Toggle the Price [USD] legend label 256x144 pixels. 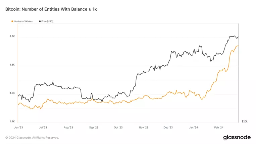click(47, 21)
